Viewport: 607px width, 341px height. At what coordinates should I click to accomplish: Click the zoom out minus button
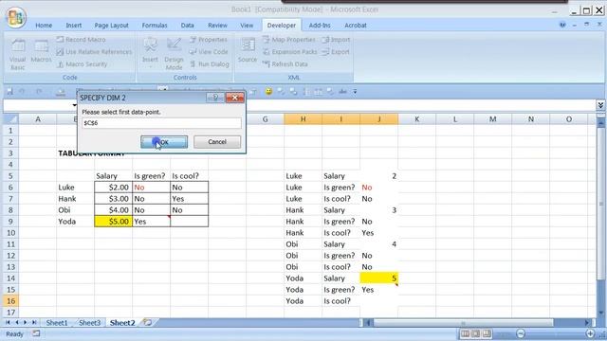[x=521, y=333]
